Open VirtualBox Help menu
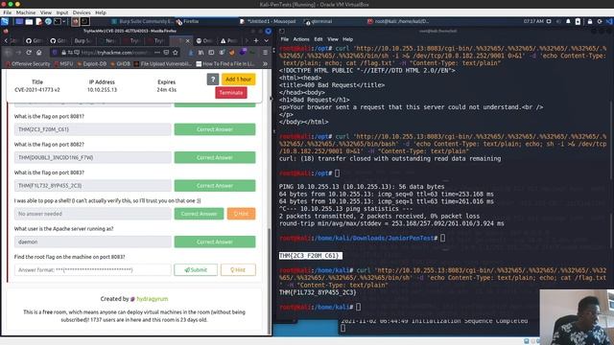 coord(101,12)
